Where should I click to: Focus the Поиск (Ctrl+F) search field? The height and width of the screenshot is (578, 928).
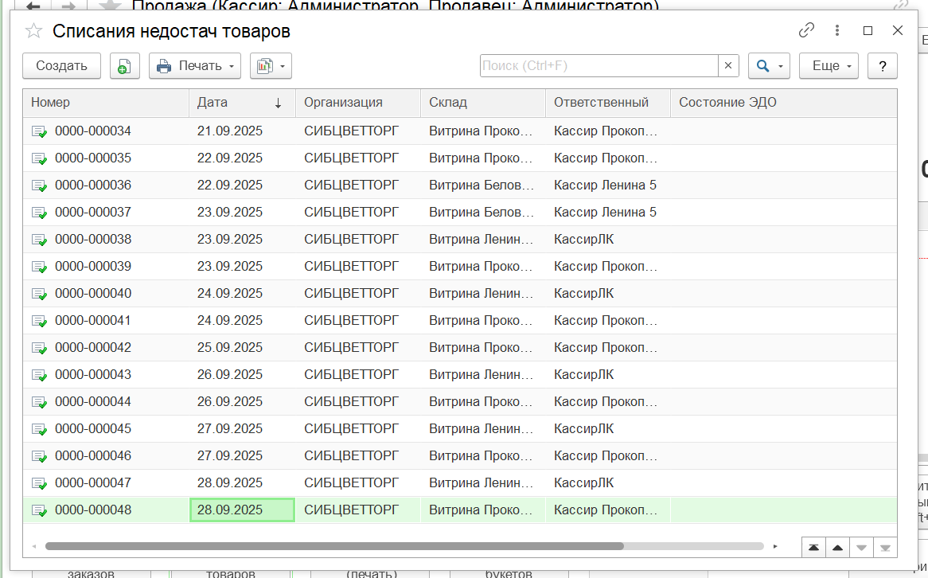599,66
